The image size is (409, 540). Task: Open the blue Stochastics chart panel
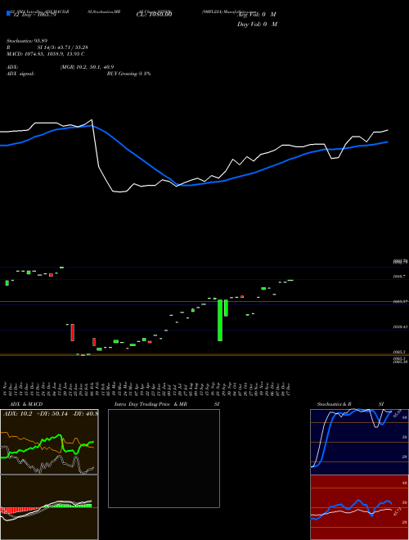pos(359,442)
